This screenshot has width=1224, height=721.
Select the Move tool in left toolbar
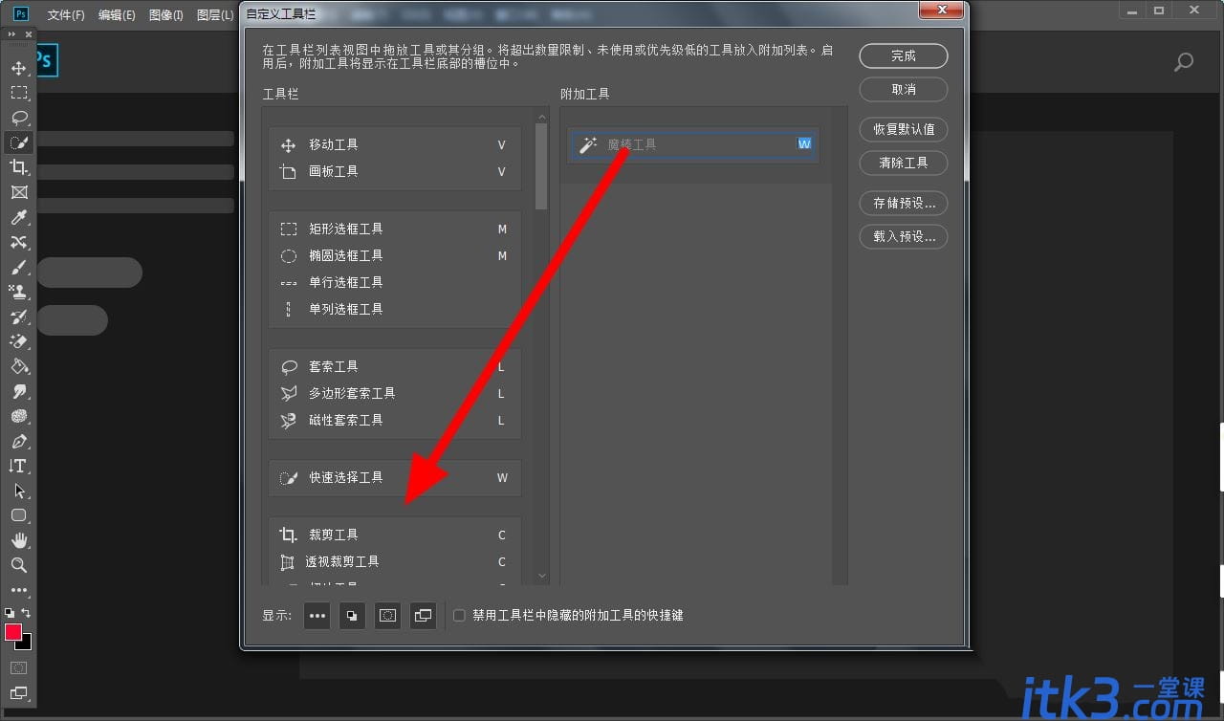(x=18, y=68)
